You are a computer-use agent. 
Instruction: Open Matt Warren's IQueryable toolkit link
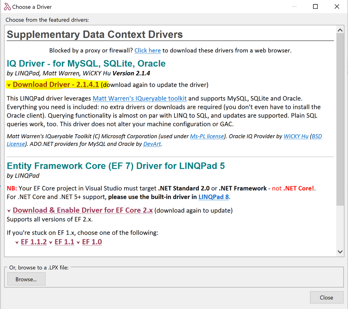click(x=139, y=99)
